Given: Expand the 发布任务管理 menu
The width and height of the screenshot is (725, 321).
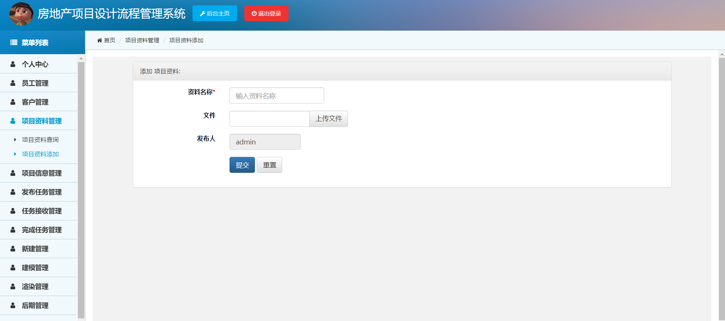Looking at the screenshot, I should 39,192.
